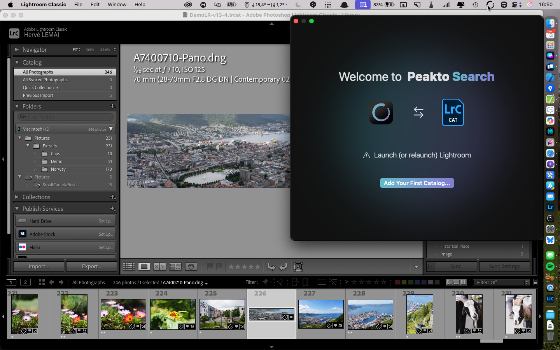
Task: Open the Edit menu
Action: click(x=95, y=5)
